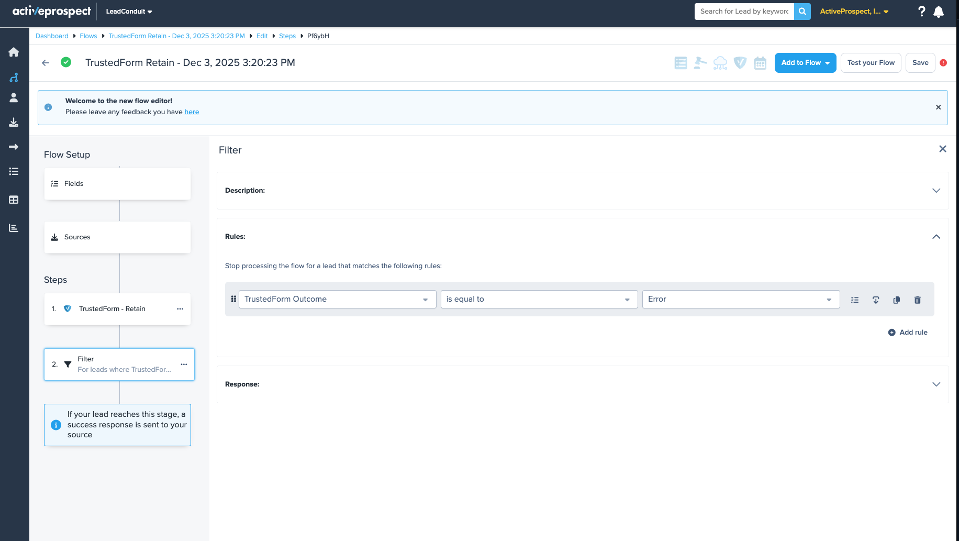Open Steps breadcrumb

coord(287,36)
